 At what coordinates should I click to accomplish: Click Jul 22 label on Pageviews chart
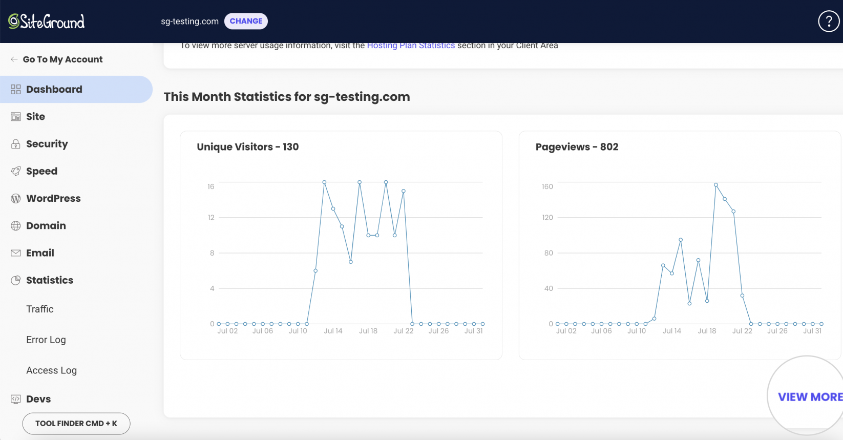click(x=742, y=331)
